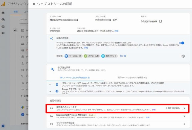
Task: Click the stream URL starting with https://www.
Action: point(64,20)
